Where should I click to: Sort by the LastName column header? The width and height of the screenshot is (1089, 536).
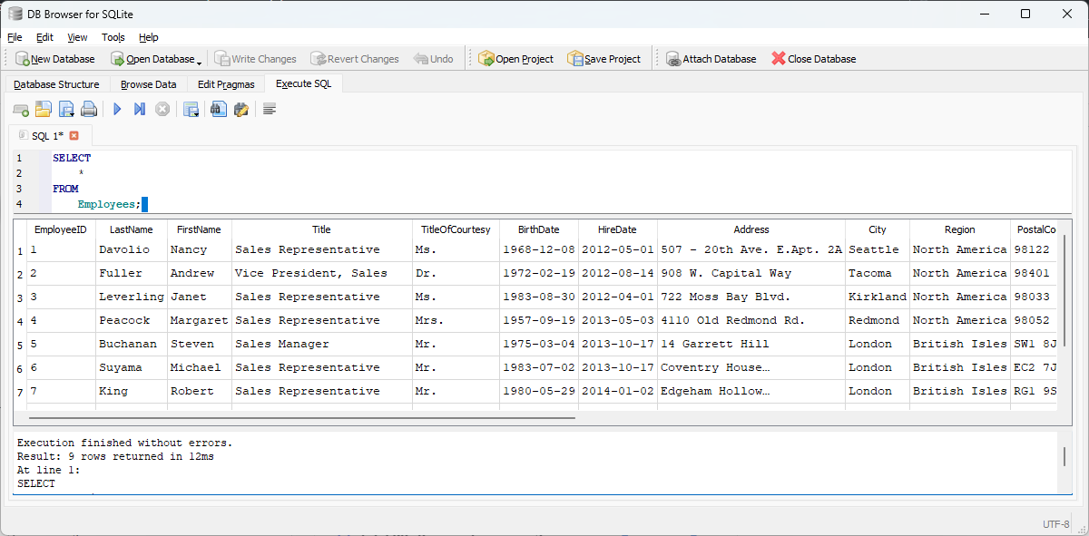coord(132,229)
